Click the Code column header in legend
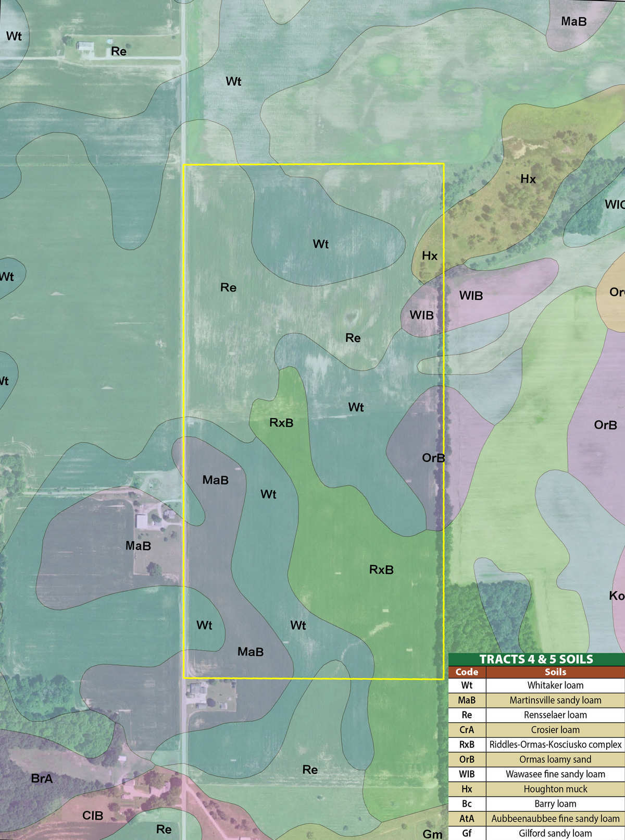625x840 pixels. point(467,672)
